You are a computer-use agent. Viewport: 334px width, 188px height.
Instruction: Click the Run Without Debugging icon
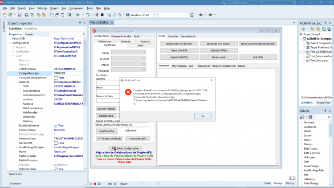tap(88, 15)
